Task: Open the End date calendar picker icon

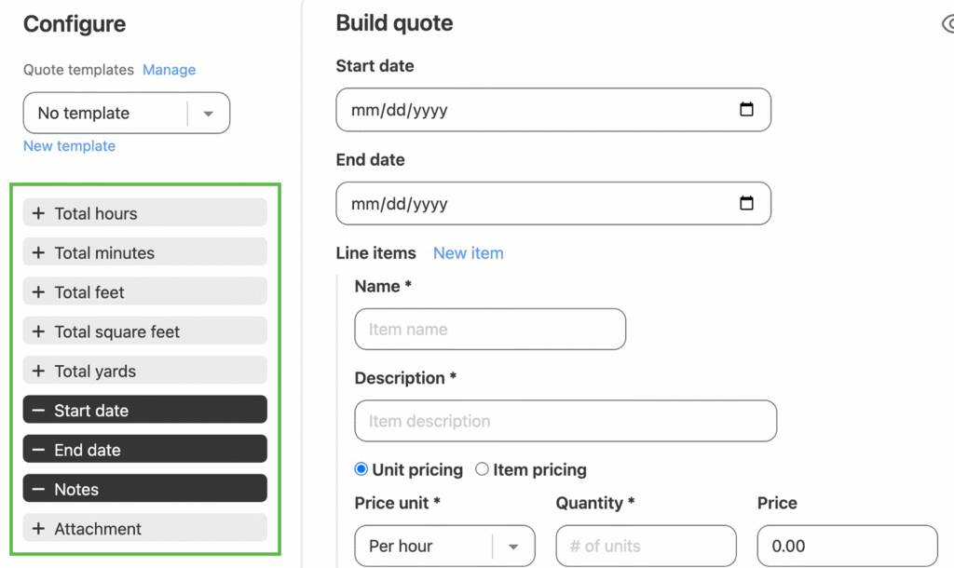Action: (746, 203)
